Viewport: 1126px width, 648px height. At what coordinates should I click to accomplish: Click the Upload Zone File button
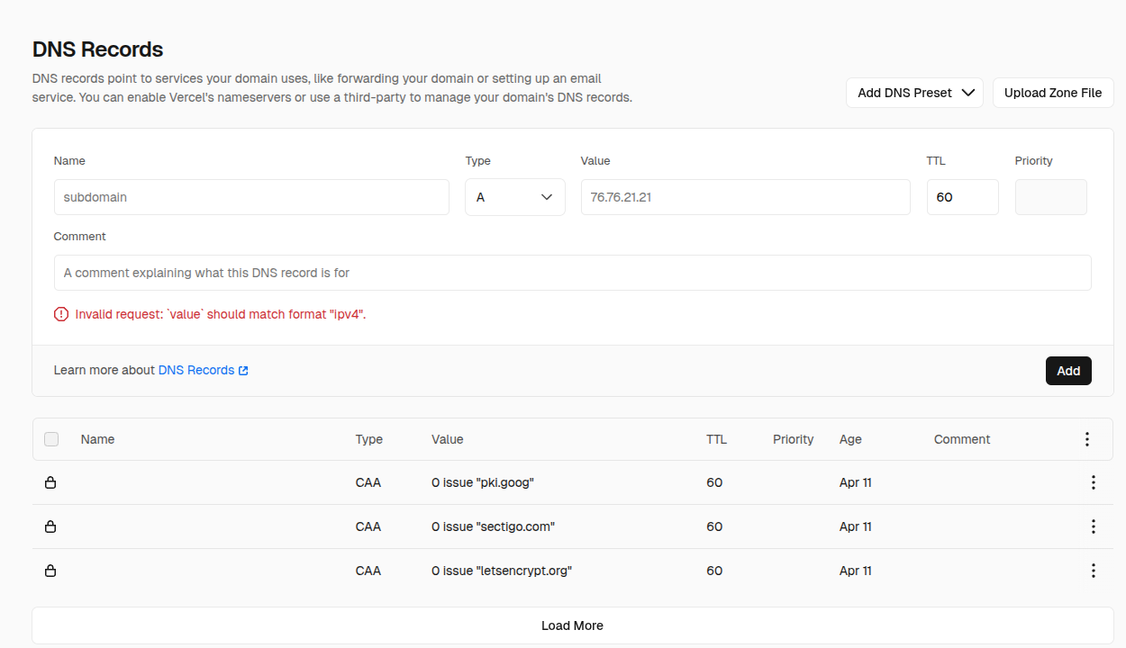pyautogui.click(x=1053, y=93)
